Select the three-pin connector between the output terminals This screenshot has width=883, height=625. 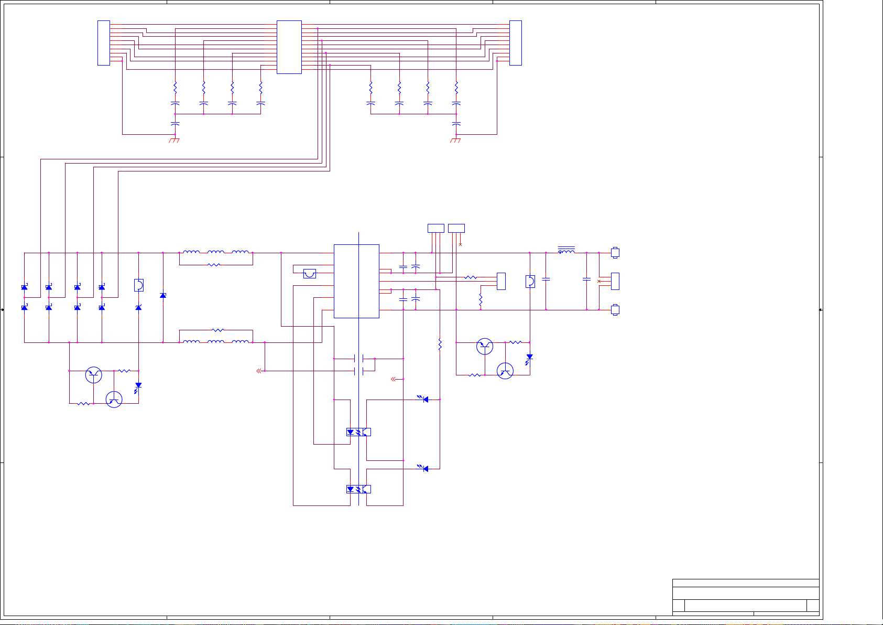pos(615,281)
